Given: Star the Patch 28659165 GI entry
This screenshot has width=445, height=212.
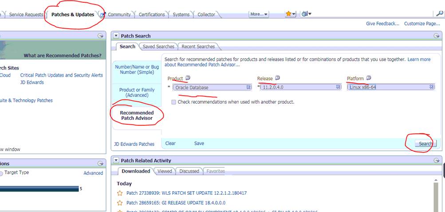Looking at the screenshot, I should coord(120,203).
